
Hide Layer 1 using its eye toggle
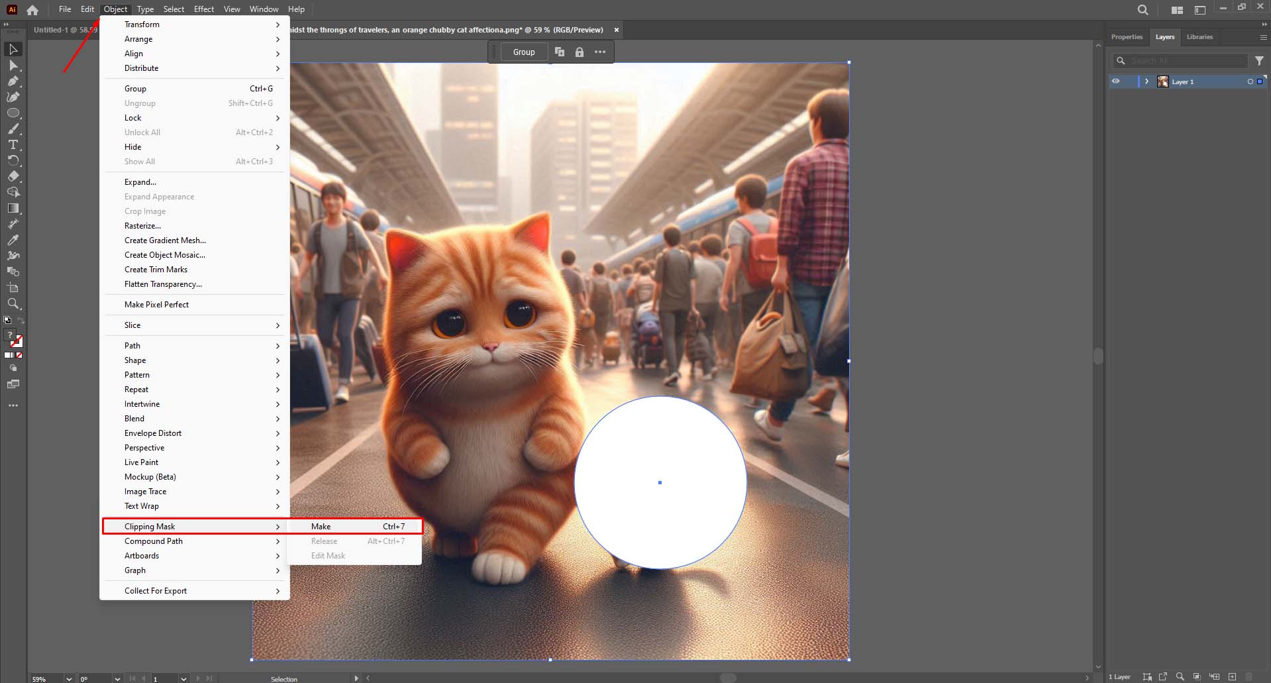tap(1117, 81)
